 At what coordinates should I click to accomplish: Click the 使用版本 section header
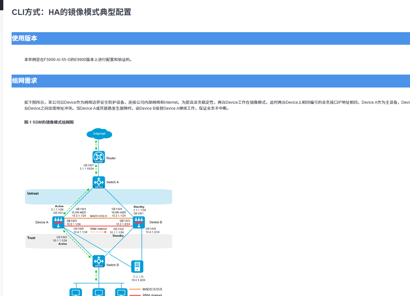pyautogui.click(x=25, y=38)
